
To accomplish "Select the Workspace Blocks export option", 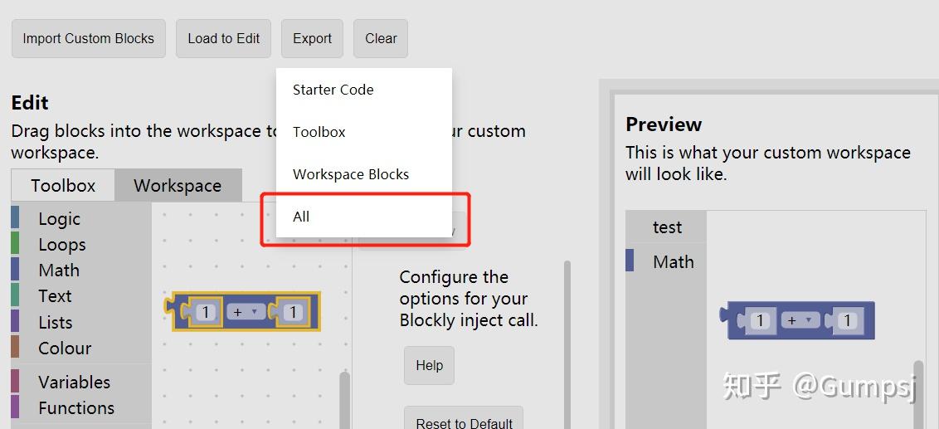I will 351,174.
